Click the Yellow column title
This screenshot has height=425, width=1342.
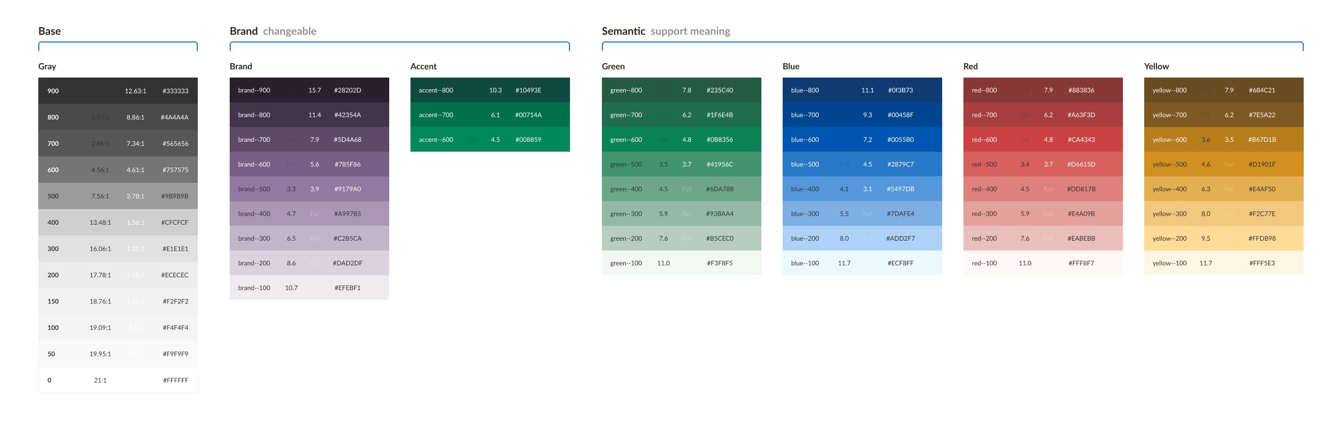tap(1156, 66)
